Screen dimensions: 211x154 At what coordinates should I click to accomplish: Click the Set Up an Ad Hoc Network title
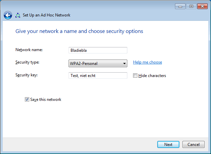[46, 15]
